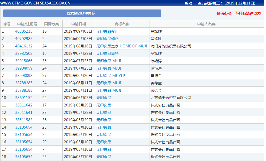Open 无印良品 MUJI trademark for number 38788285
Image resolution: width=266 pixels, height=161 pixels.
point(109,83)
